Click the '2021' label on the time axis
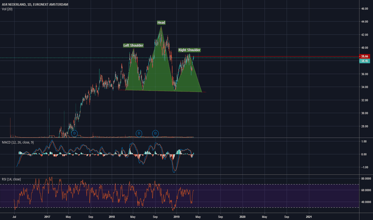The width and height of the screenshot is (373, 220). coord(309,217)
